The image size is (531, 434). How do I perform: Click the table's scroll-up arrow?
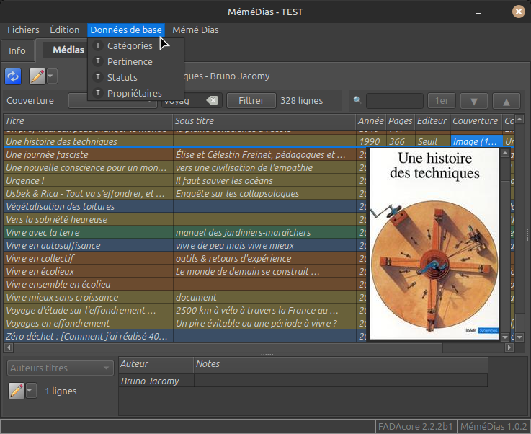click(x=519, y=118)
